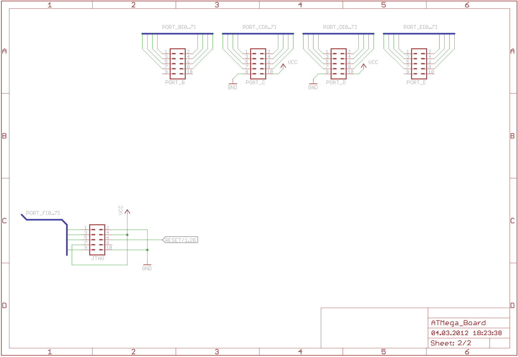Click pin 9 label of PORT_E connector

[408, 72]
